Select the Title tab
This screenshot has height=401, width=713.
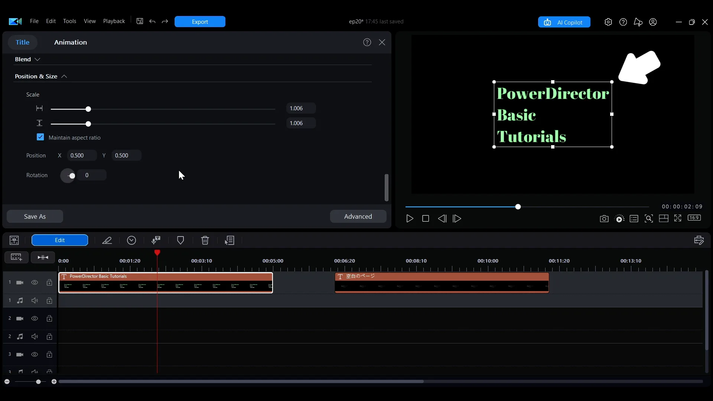22,42
